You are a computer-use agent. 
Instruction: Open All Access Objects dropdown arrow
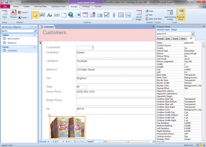tap(32, 27)
